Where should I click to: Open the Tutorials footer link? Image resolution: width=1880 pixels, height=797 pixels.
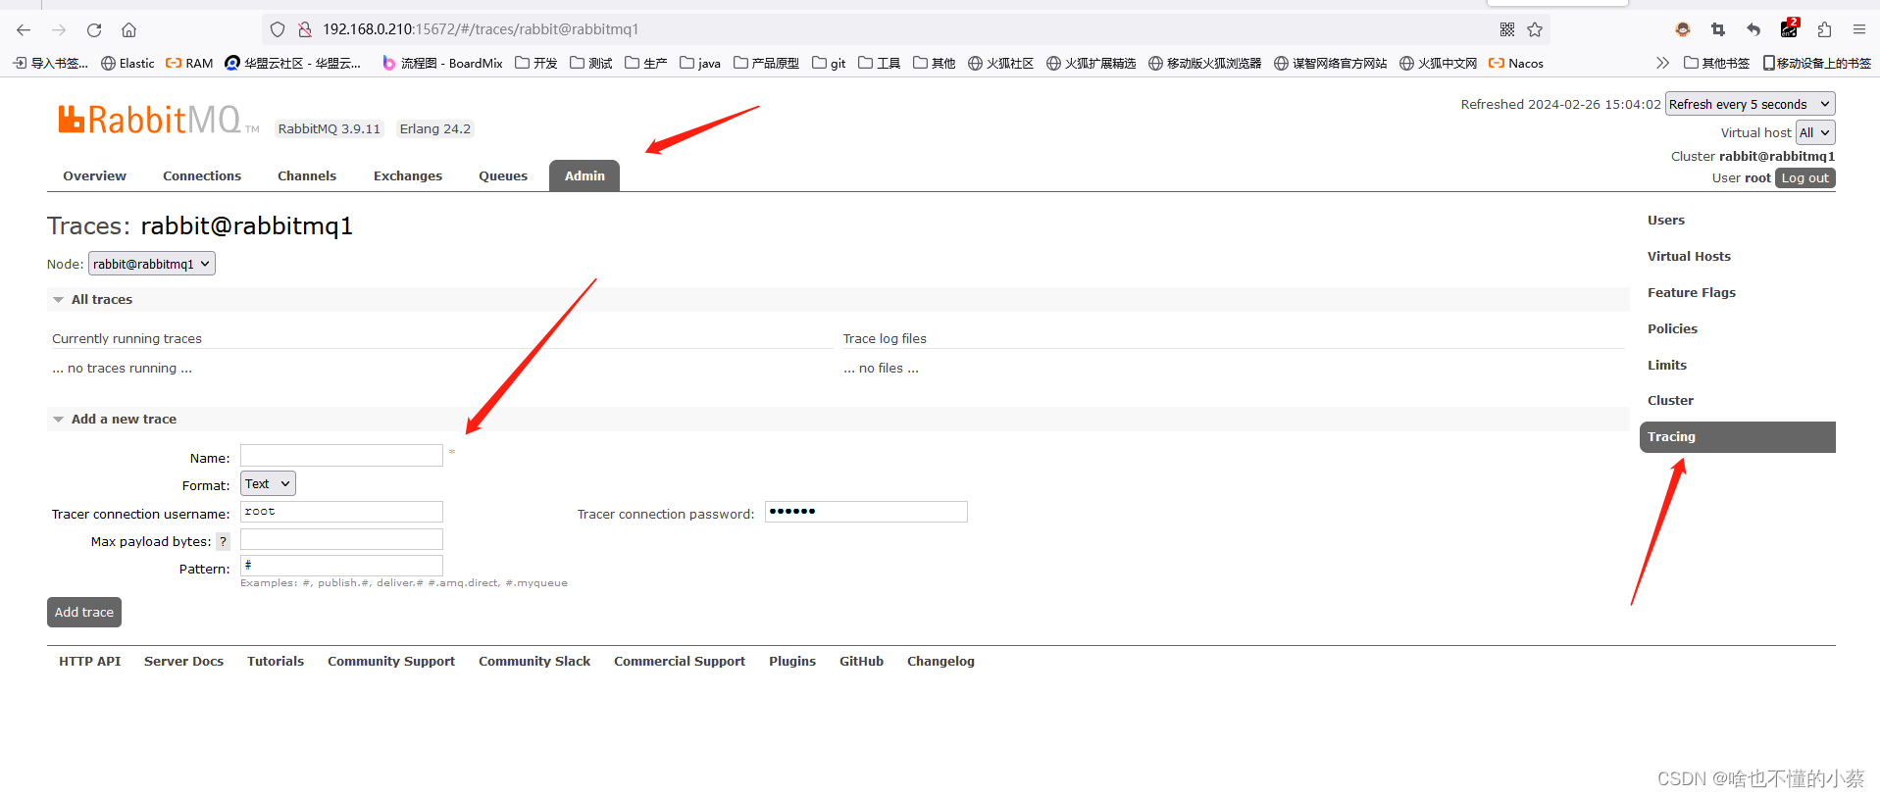click(276, 662)
